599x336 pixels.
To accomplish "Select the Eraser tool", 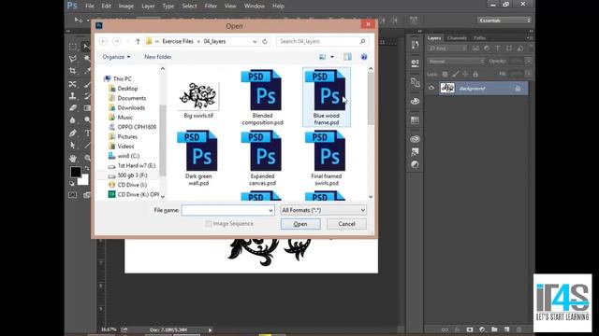I will (x=73, y=108).
